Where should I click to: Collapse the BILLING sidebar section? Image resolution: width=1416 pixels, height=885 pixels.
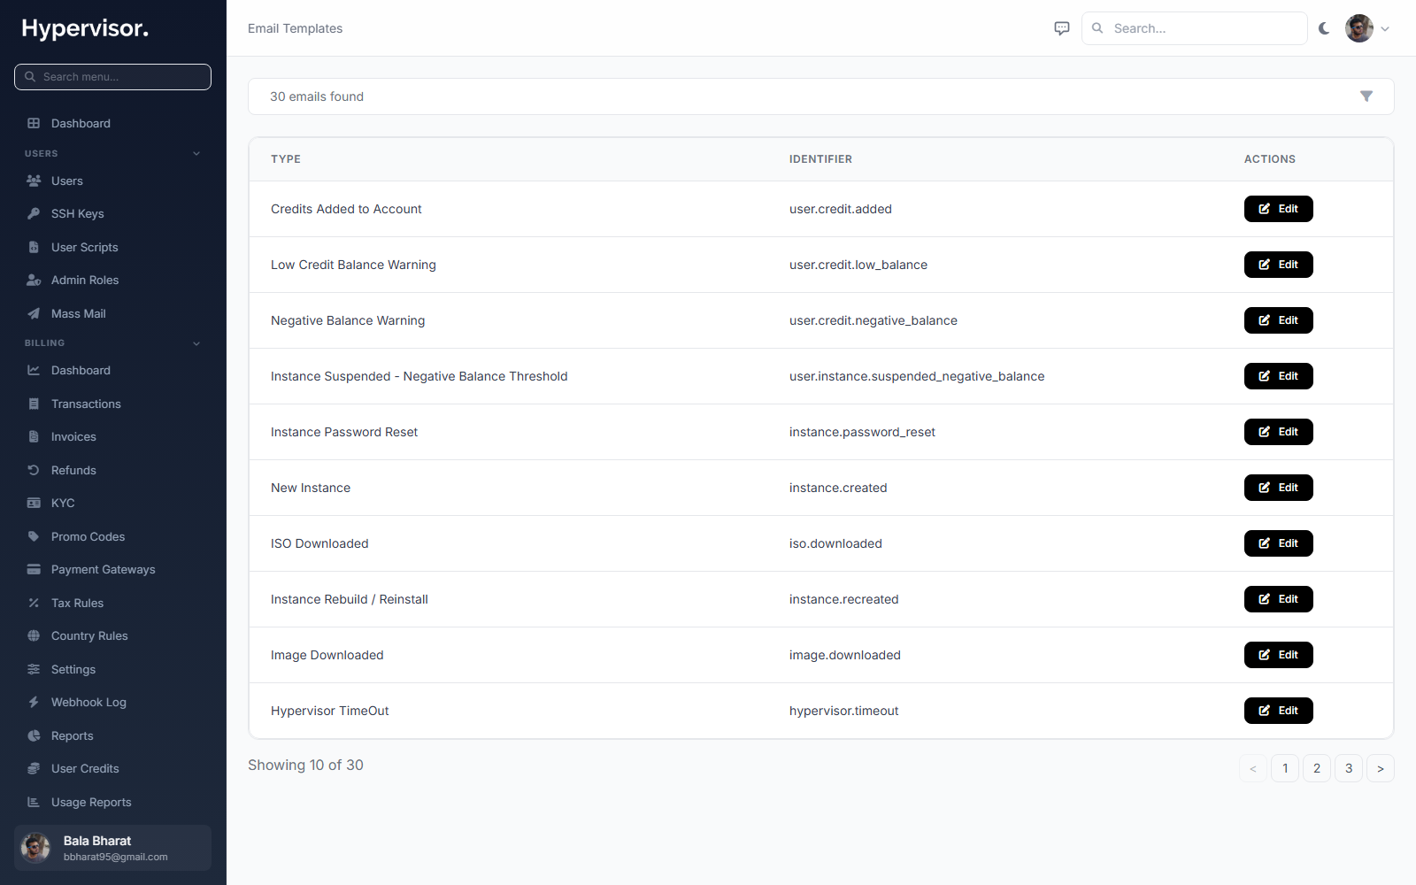[196, 343]
